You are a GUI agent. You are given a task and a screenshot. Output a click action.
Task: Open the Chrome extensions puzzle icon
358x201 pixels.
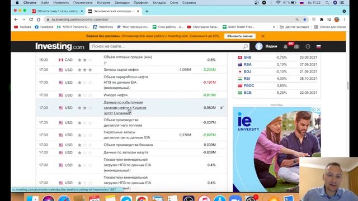(322, 20)
